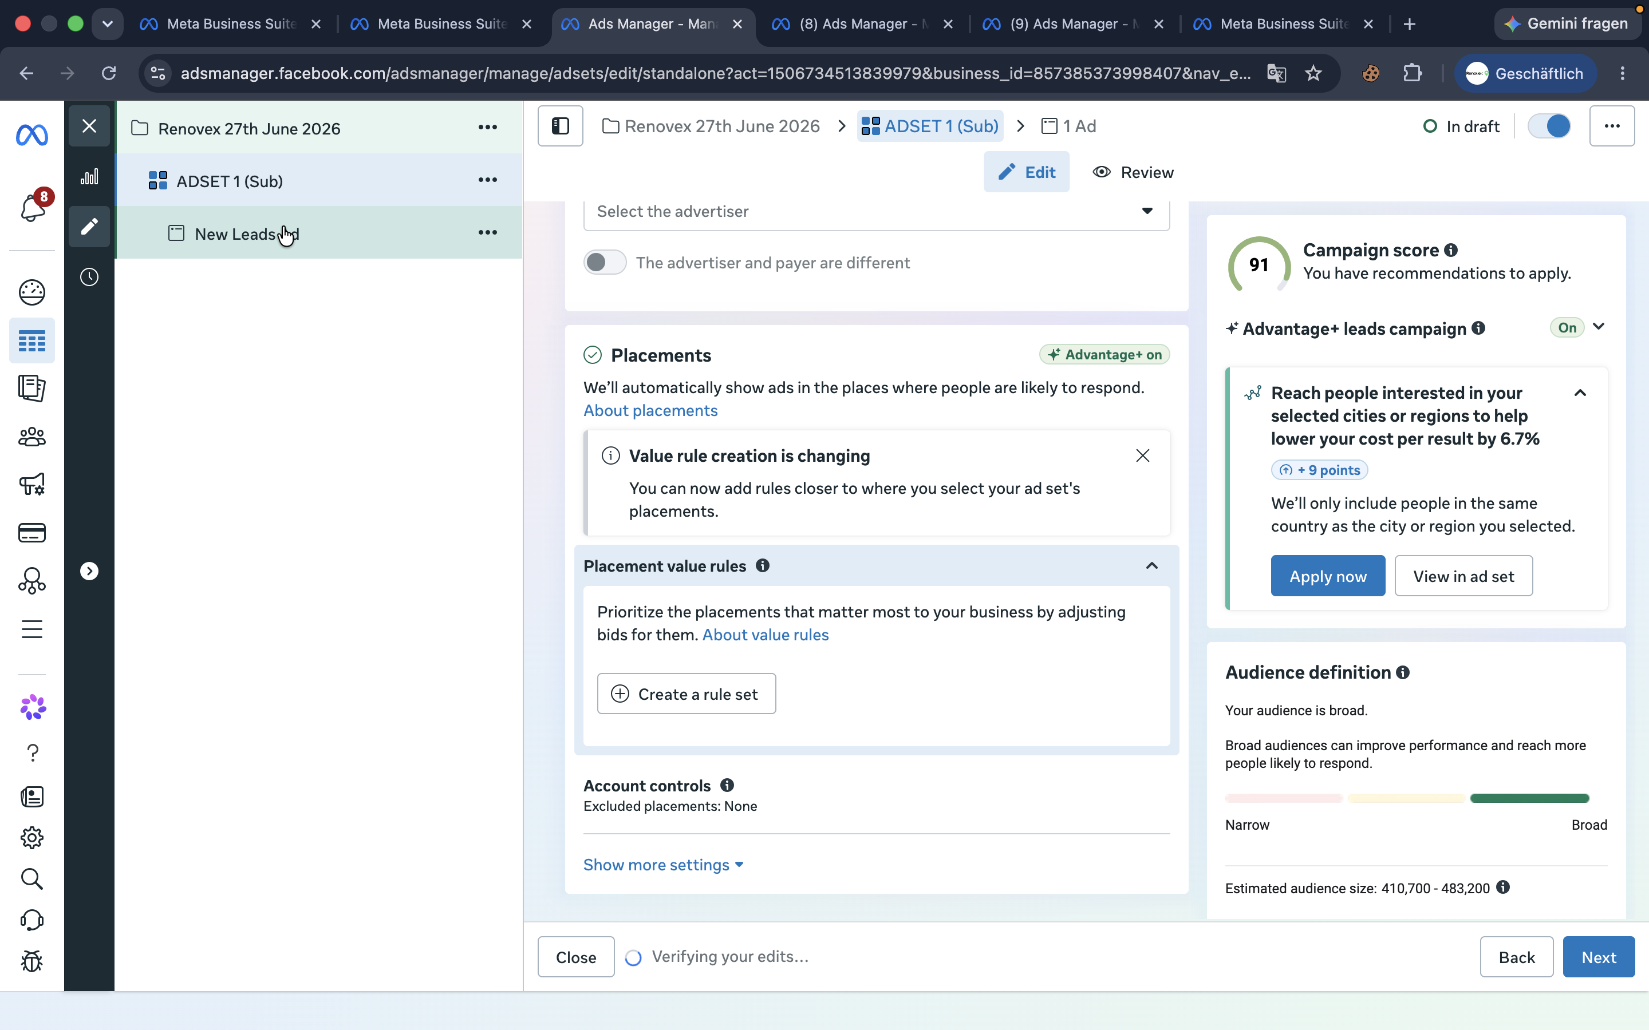Expand Show more settings
Viewport: 1649px width, 1030px height.
(x=663, y=865)
